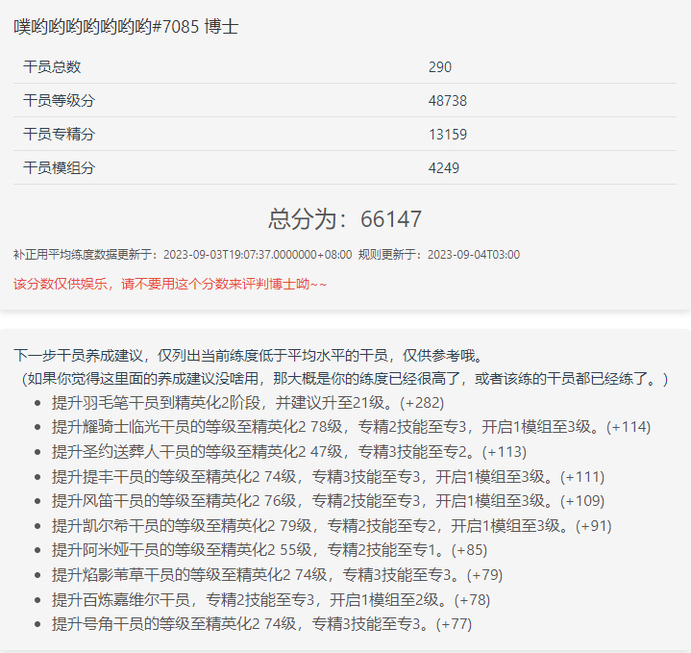
Task: Click the mastery score value 13159
Action: pyautogui.click(x=447, y=134)
